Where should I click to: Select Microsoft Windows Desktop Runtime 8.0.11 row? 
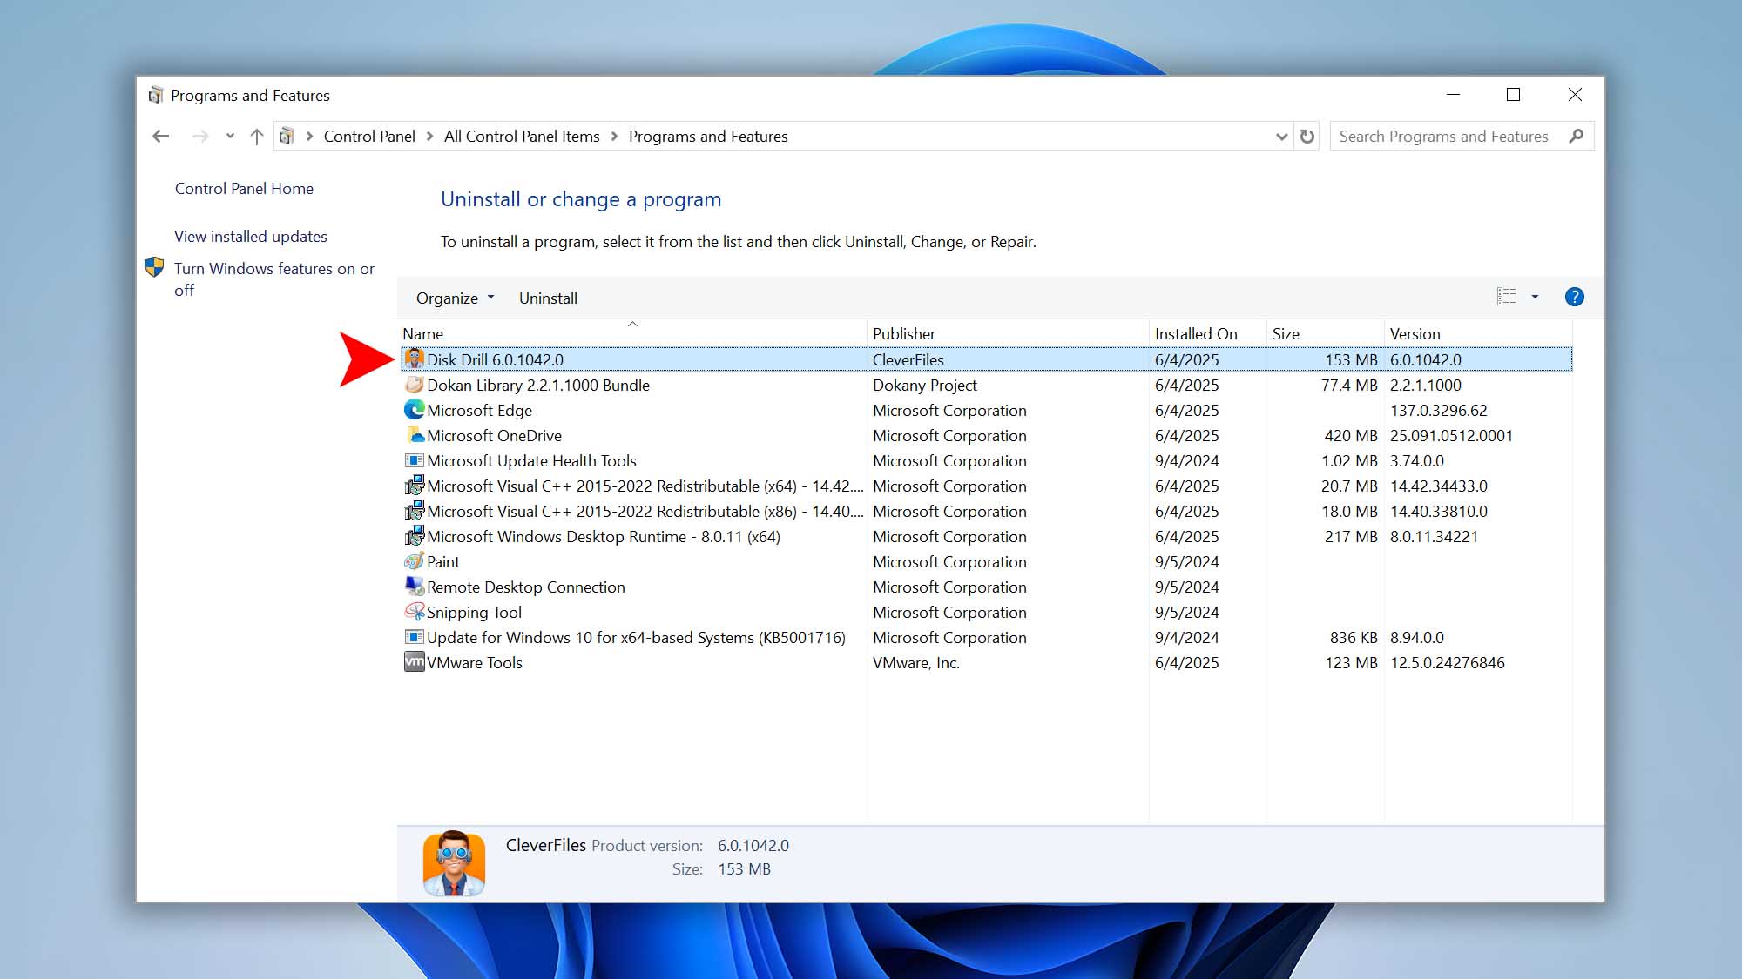(986, 536)
